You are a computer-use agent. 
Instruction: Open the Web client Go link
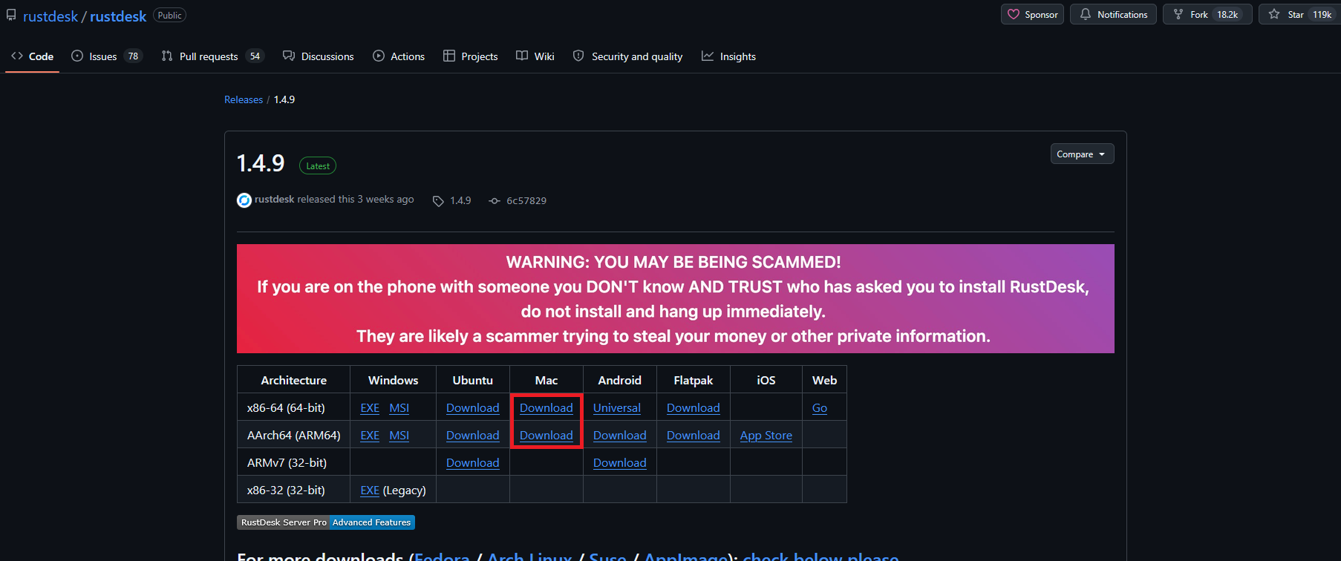820,408
